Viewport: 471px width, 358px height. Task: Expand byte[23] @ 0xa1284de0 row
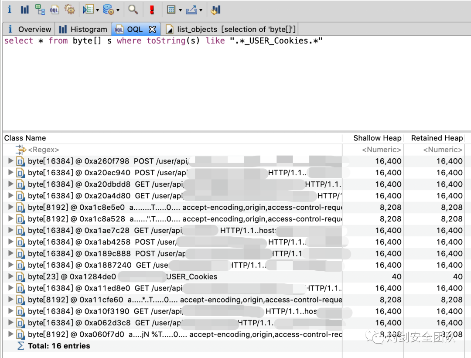coord(10,276)
